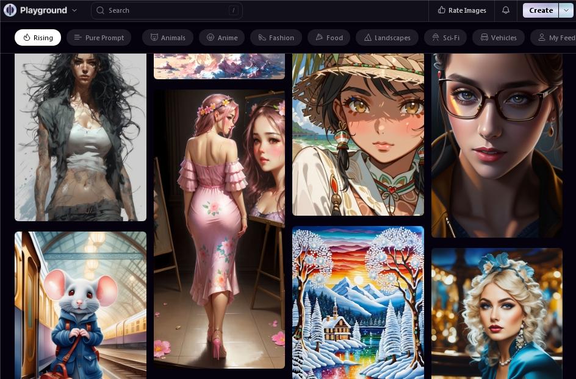
Task: Expand the Playground logo dropdown chevron
Action: 74,10
